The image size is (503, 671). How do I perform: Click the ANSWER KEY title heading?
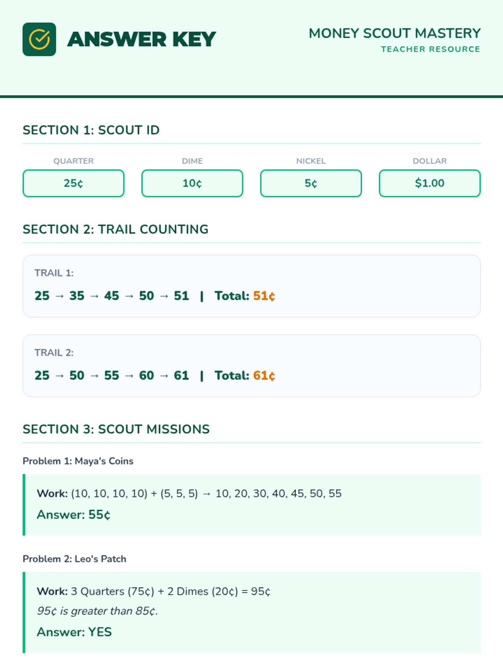pyautogui.click(x=141, y=39)
